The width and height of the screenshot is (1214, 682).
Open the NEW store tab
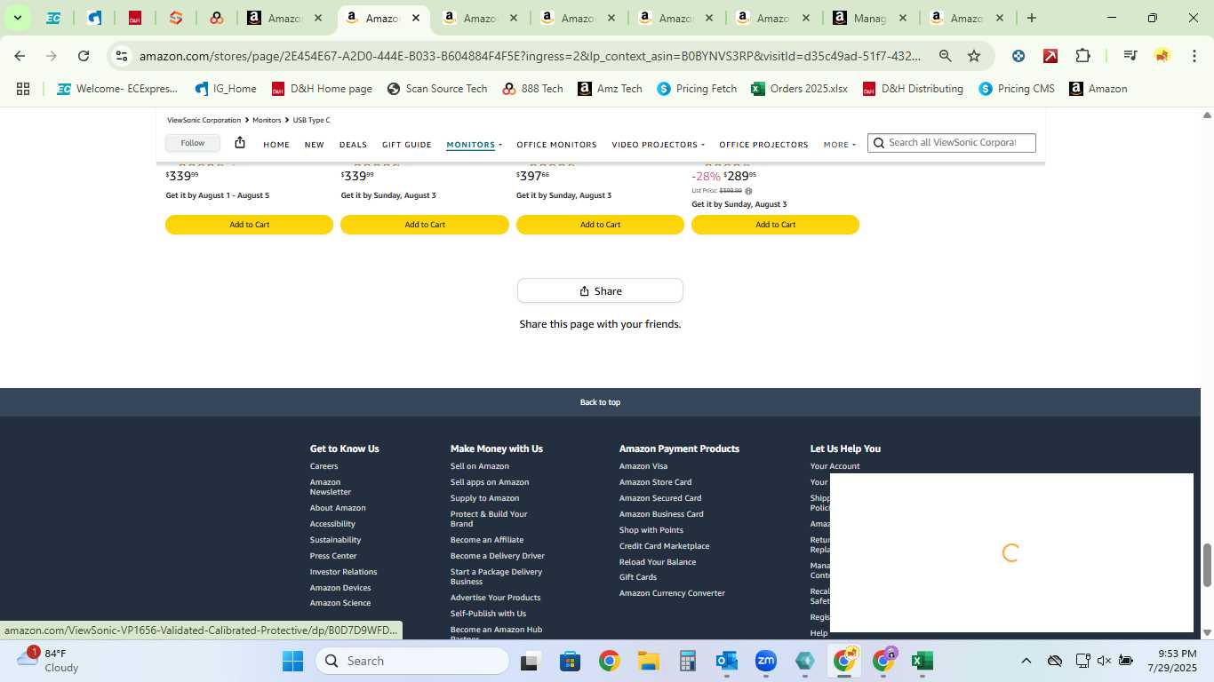(314, 145)
